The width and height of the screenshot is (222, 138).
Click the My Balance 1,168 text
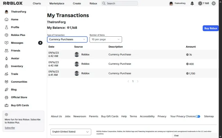coord(62,28)
